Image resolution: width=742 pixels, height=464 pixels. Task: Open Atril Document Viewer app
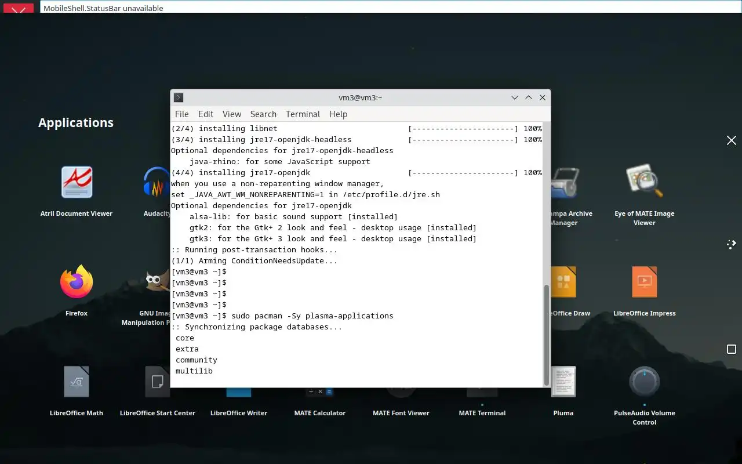pos(77,182)
